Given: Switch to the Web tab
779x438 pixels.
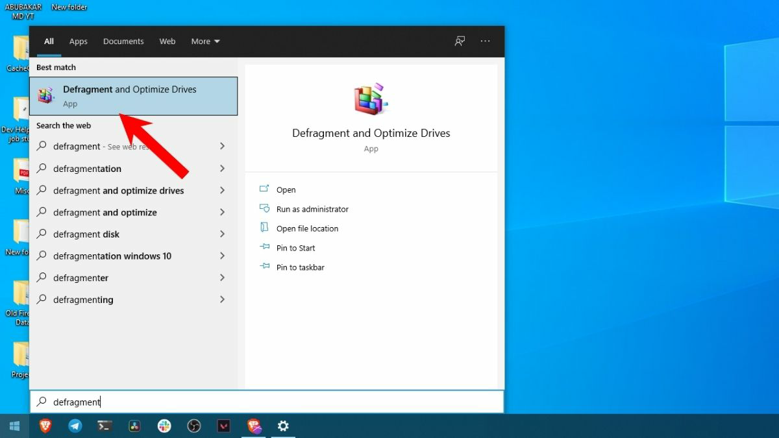Looking at the screenshot, I should 167,41.
